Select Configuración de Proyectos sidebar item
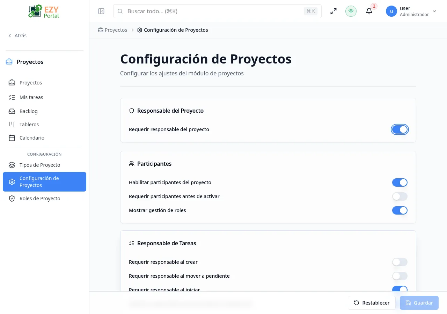 click(44, 182)
